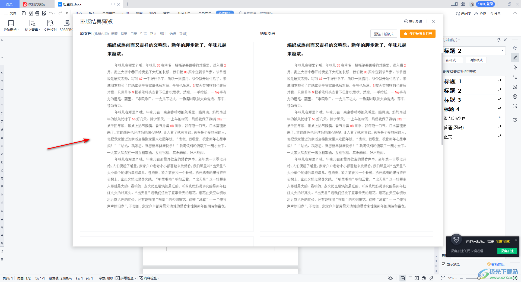The width and height of the screenshot is (521, 282).
Task: Toggle 内容检查 content check in status bar
Action: coord(149,278)
